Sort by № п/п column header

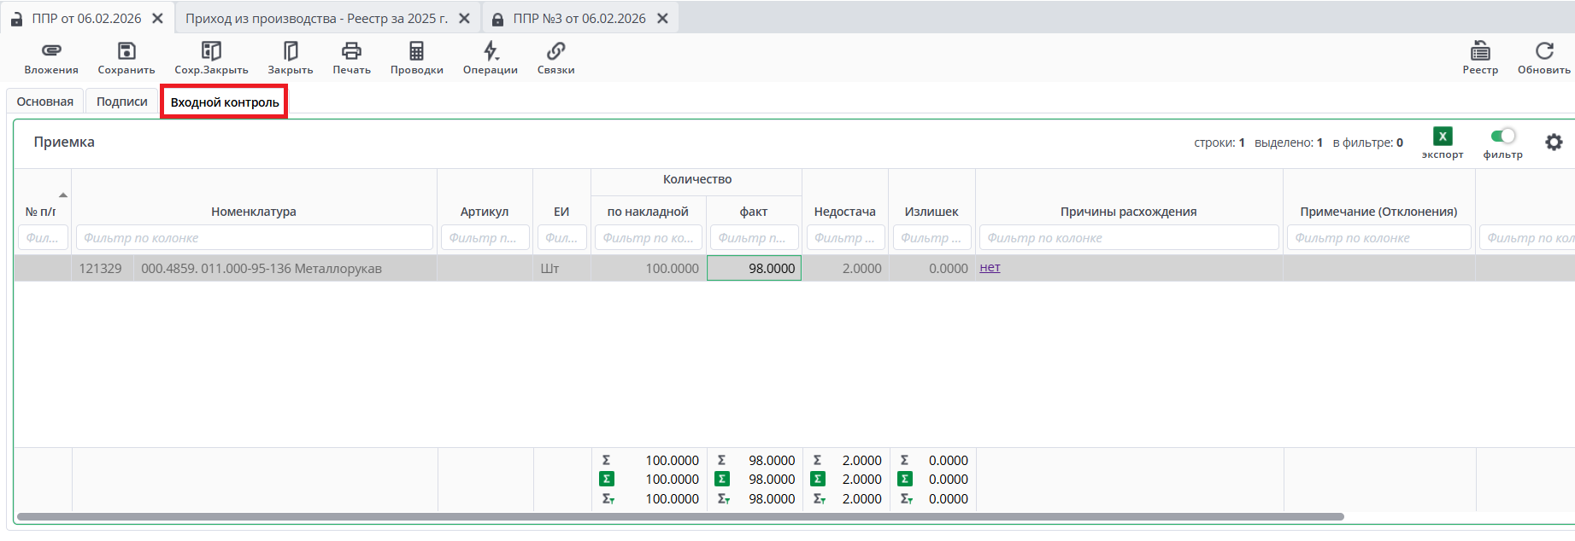click(x=41, y=212)
